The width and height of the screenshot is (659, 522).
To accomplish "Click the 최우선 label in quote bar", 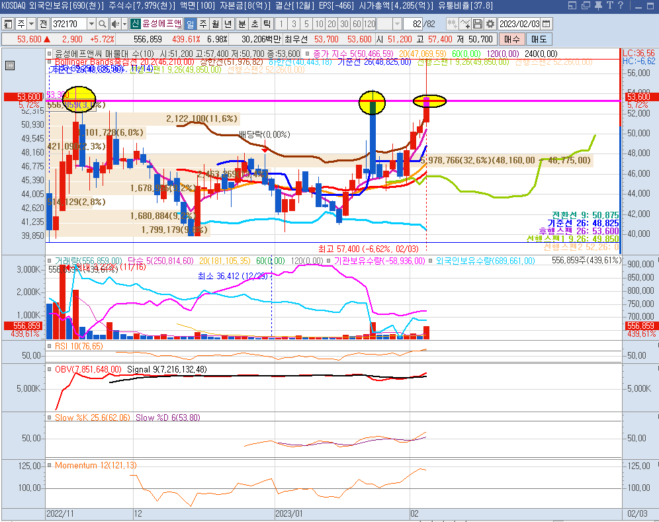I will (x=296, y=39).
